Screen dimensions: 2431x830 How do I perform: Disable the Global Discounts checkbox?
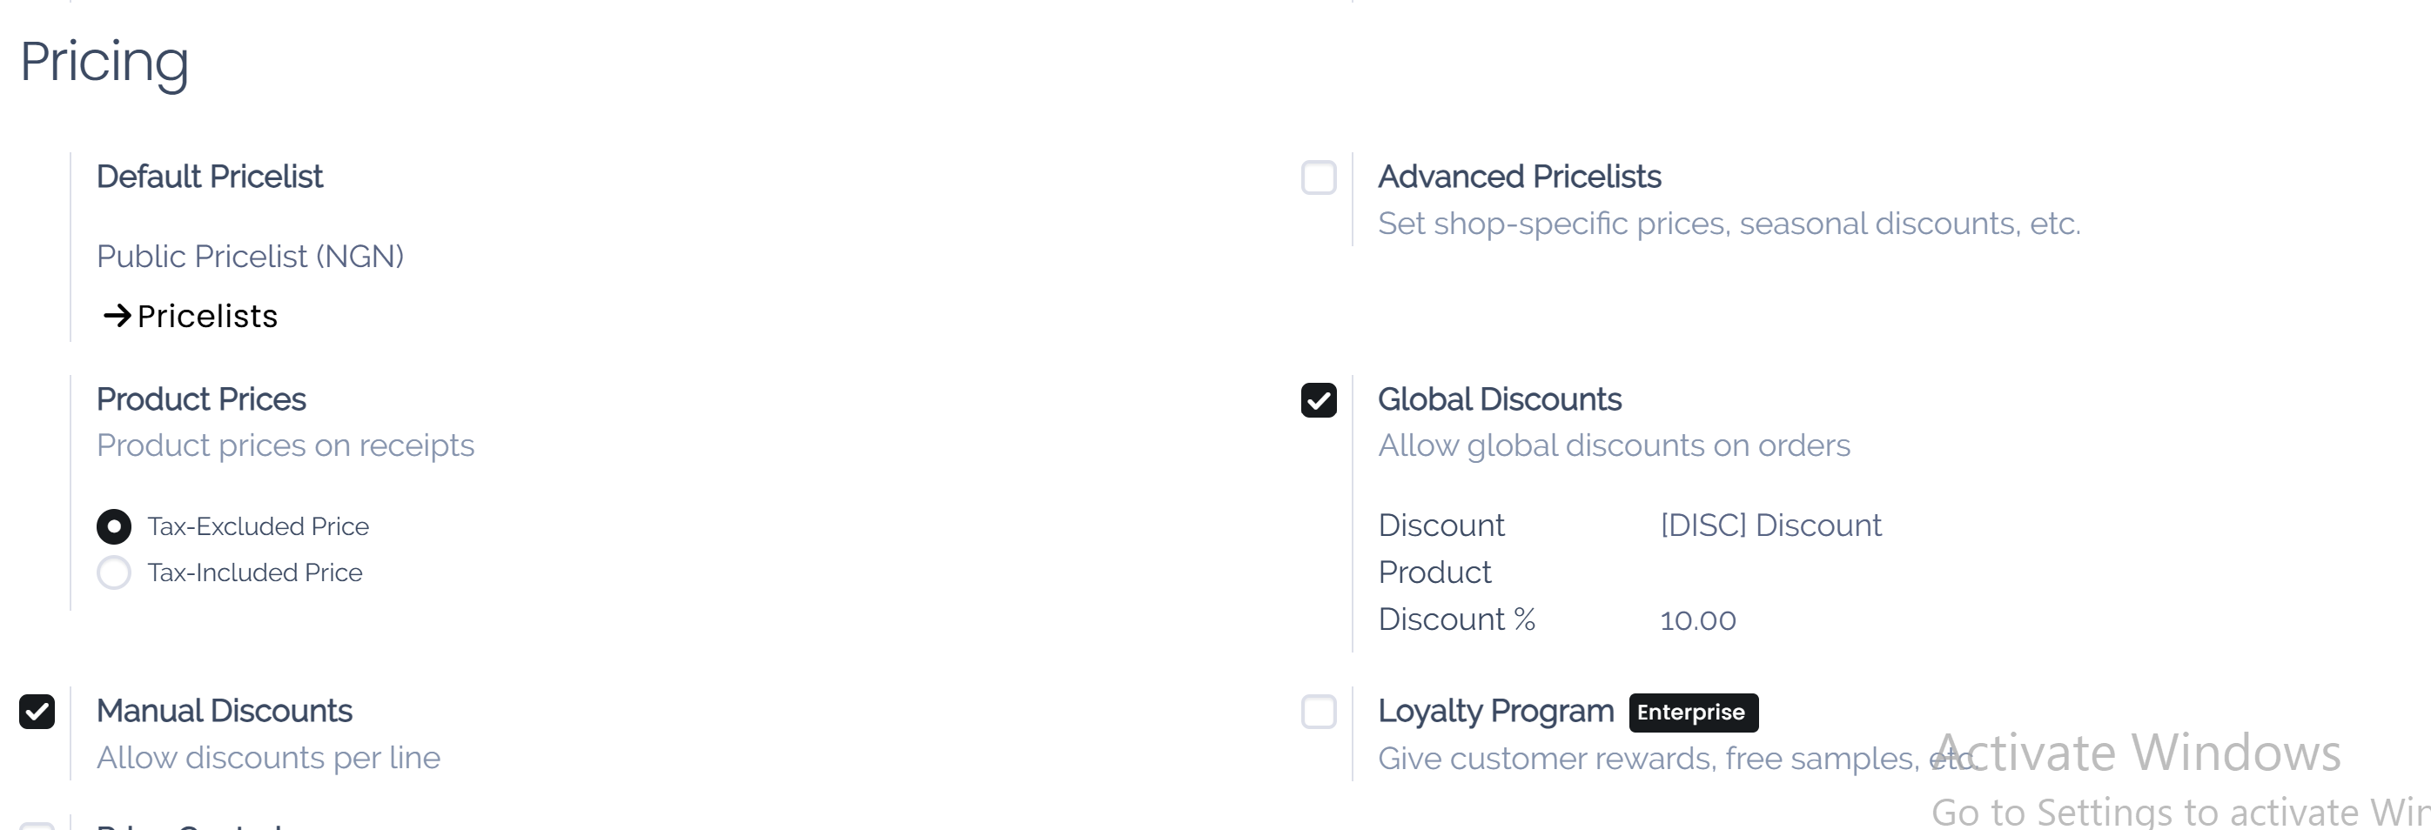point(1319,401)
